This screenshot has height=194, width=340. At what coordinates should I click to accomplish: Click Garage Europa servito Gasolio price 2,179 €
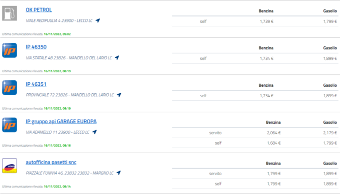(x=330, y=133)
